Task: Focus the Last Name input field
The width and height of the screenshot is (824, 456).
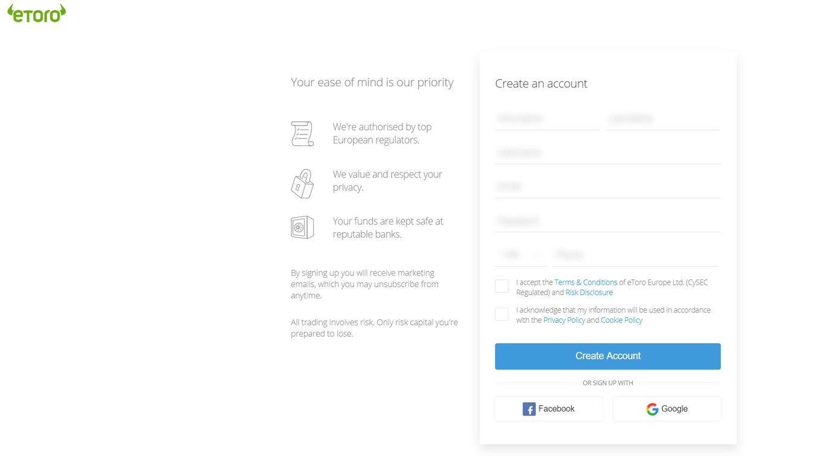Action: 662,119
